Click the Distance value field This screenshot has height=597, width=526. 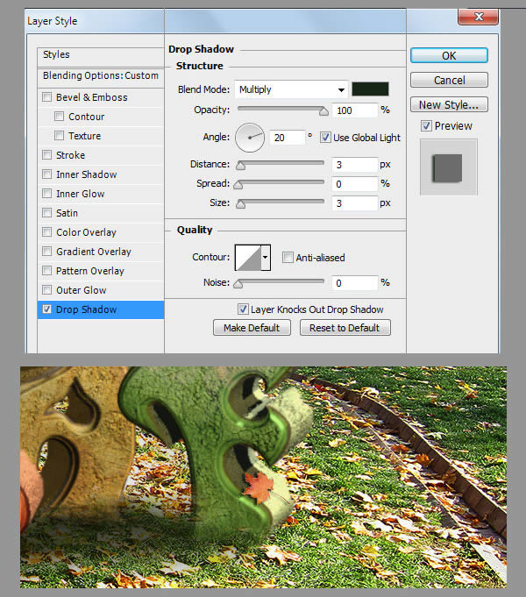[x=355, y=165]
